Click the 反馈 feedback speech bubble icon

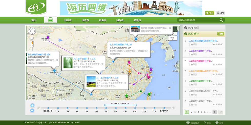[x=217, y=123]
